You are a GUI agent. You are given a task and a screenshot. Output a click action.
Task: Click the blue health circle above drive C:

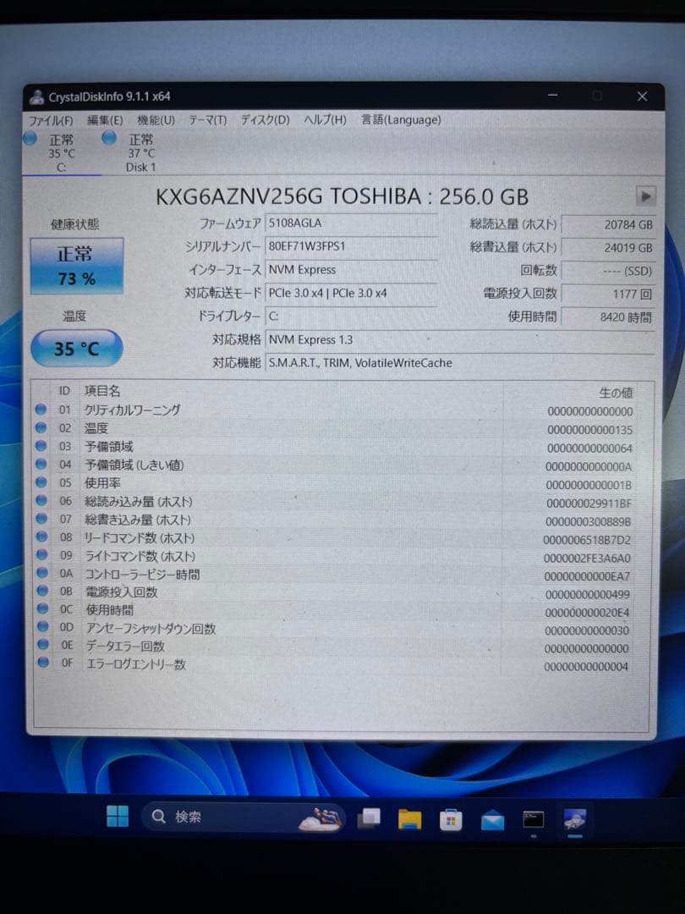point(27,139)
